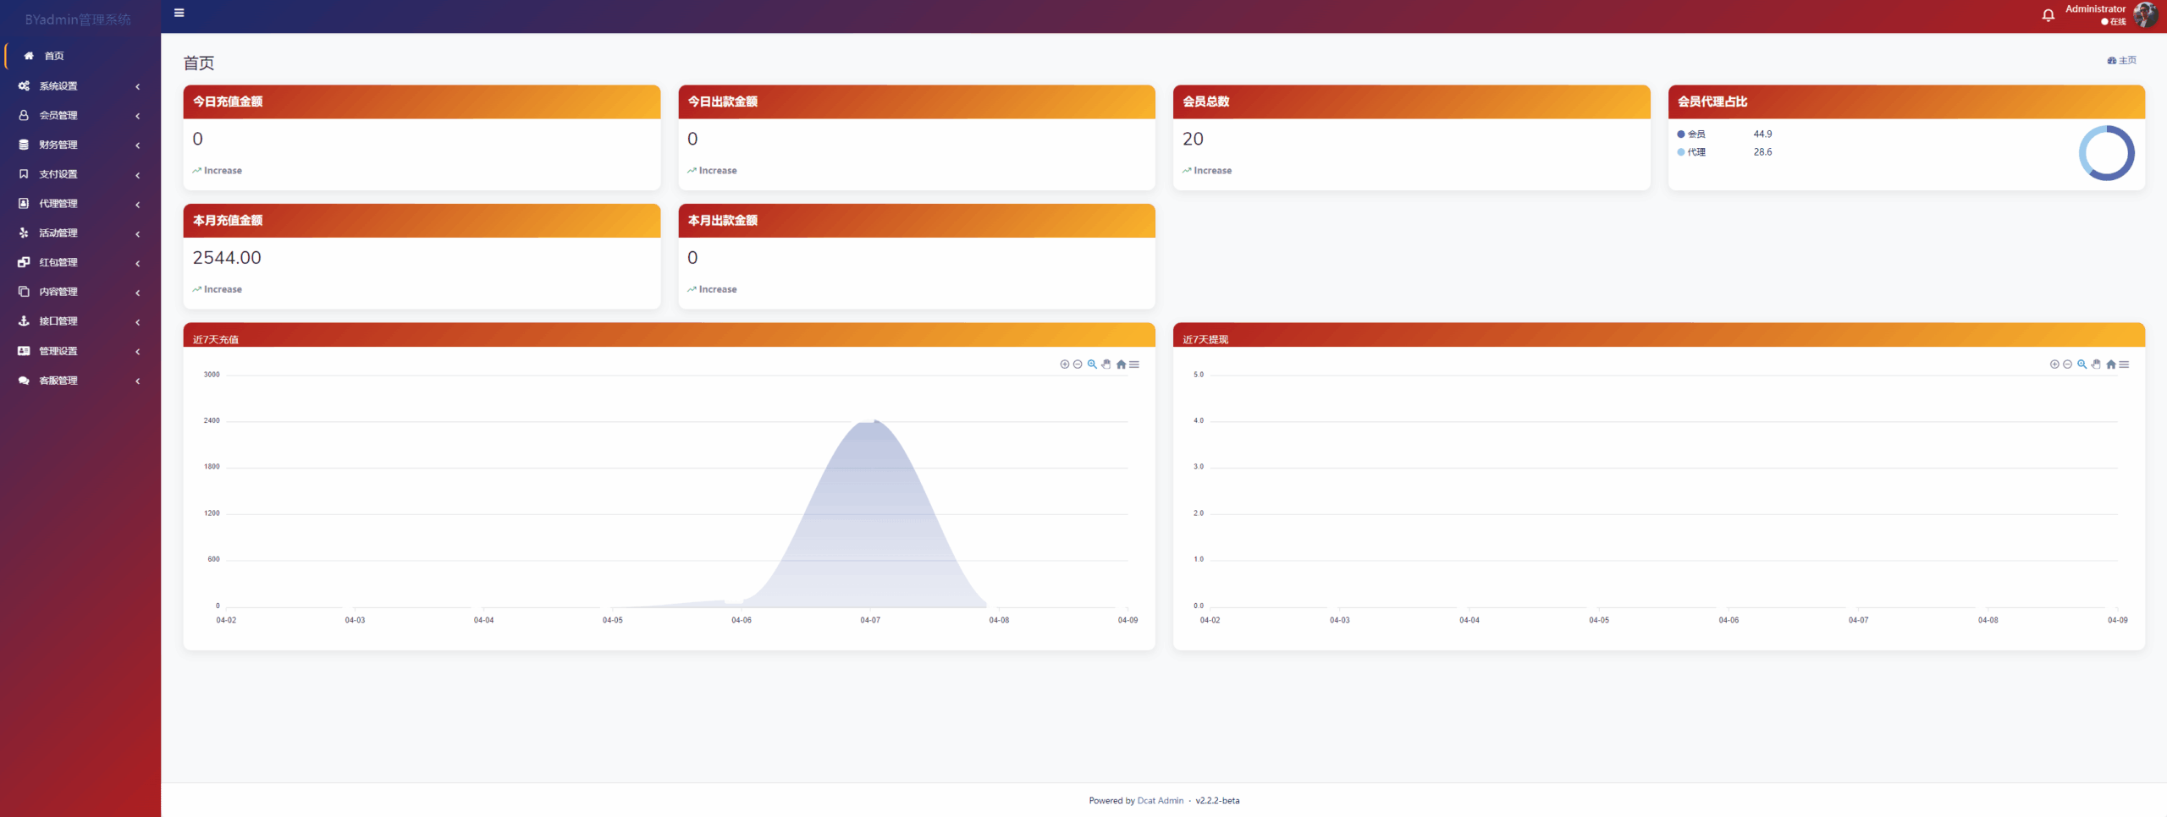The height and width of the screenshot is (817, 2167).
Task: Open the notification bell
Action: point(2048,15)
